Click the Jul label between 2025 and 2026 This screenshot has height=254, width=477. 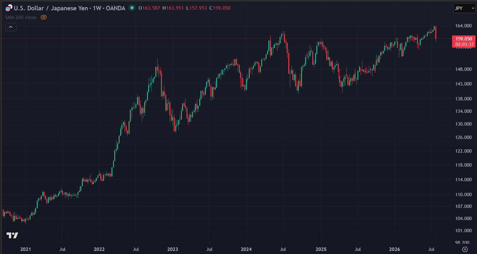tap(358, 249)
